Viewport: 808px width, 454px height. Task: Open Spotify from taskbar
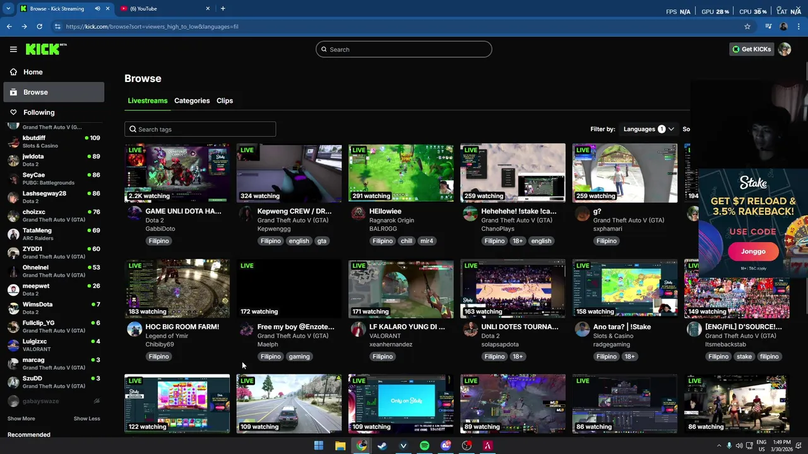tap(424, 446)
